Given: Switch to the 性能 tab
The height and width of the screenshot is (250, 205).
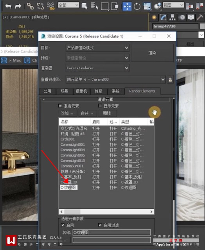Looking at the screenshot, I should 99,91.
